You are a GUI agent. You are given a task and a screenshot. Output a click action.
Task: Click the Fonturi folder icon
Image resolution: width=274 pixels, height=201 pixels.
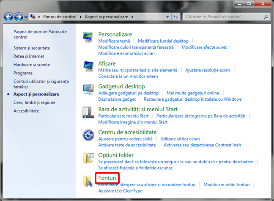coord(88,181)
